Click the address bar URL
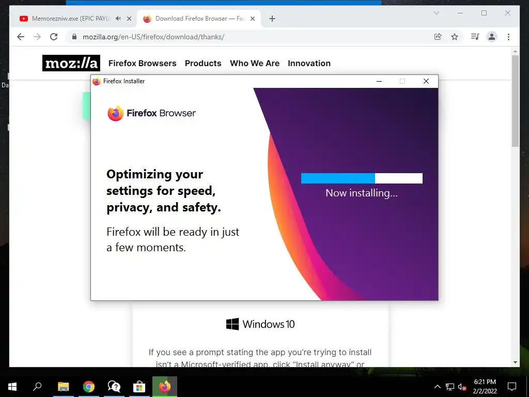The width and height of the screenshot is (529, 397). pos(153,37)
